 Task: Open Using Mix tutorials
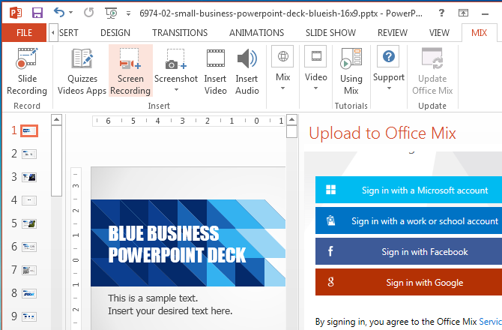click(351, 71)
